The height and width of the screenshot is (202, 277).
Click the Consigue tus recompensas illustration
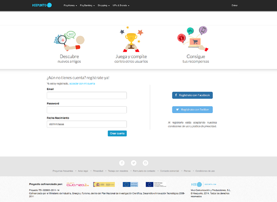tap(193, 39)
